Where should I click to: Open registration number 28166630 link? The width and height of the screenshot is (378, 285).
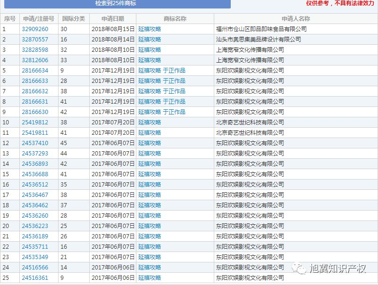(x=35, y=112)
